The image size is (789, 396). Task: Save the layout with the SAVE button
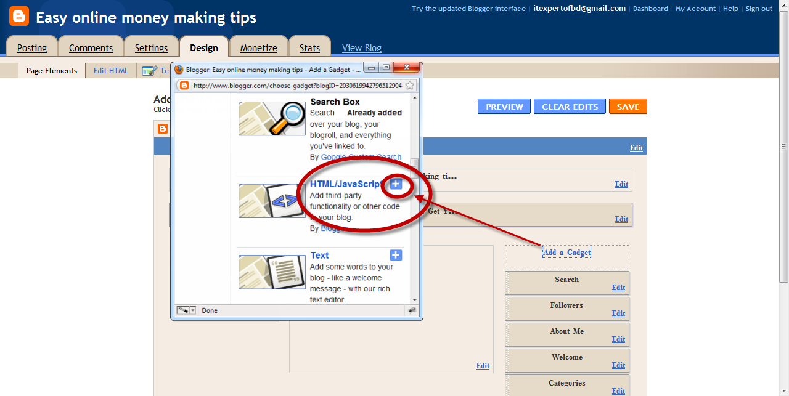tap(628, 107)
